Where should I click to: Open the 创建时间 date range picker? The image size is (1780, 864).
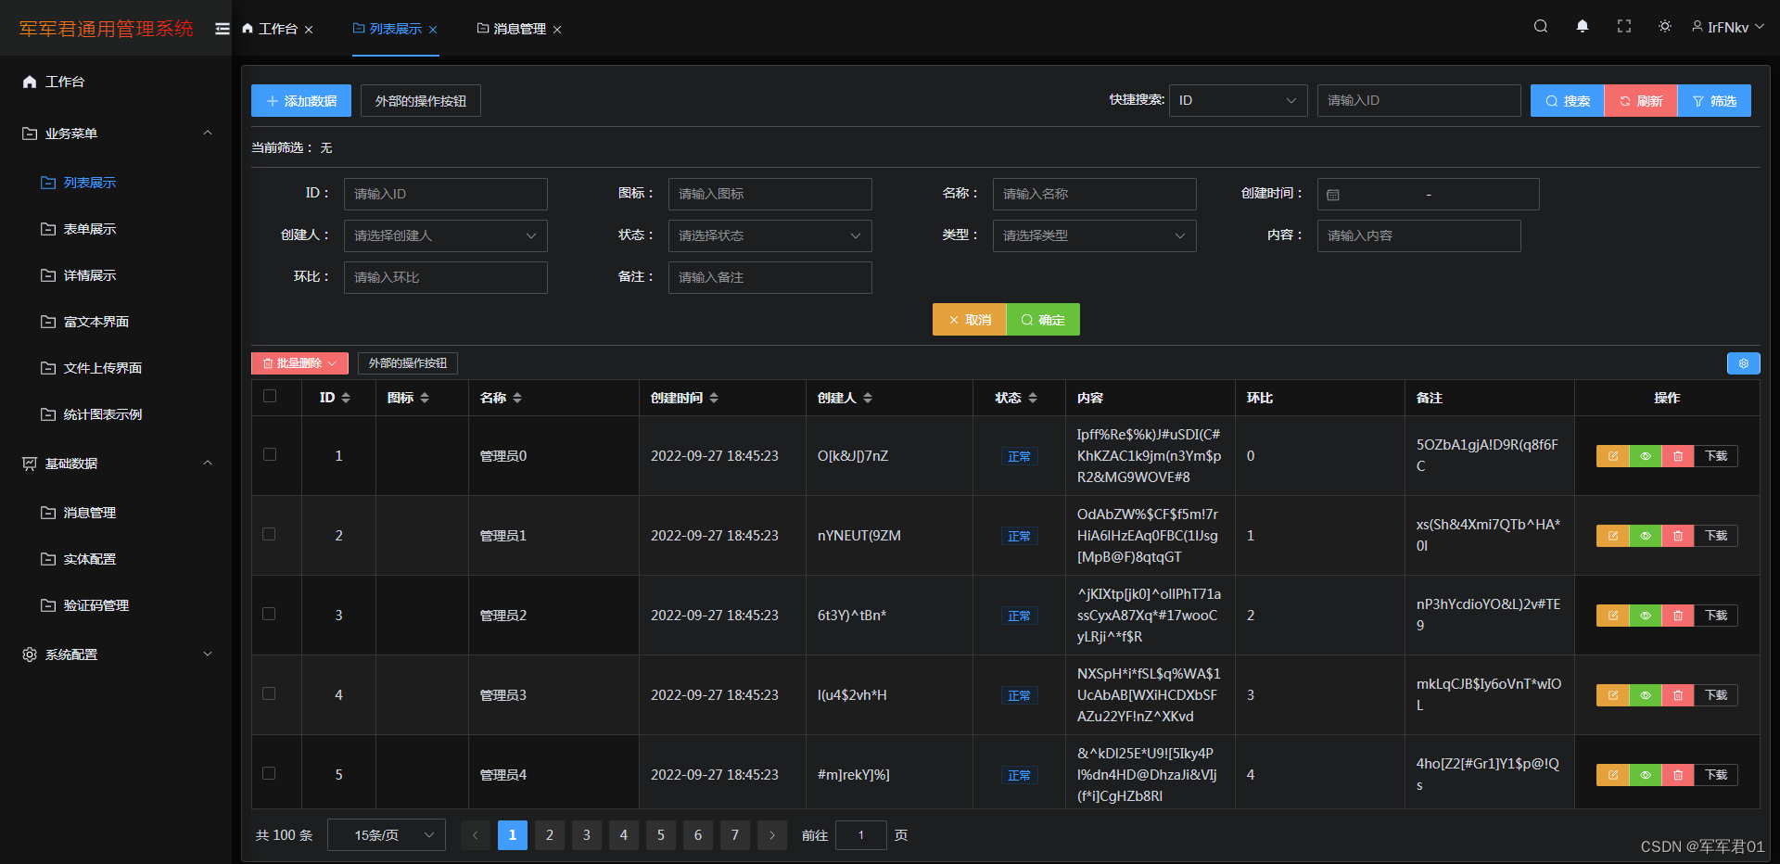click(x=1428, y=194)
